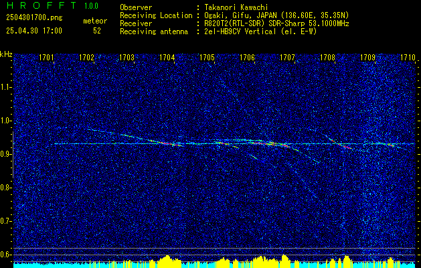421x268 pixels.
Task: Click the 1704 time marker
Action: click(167, 57)
